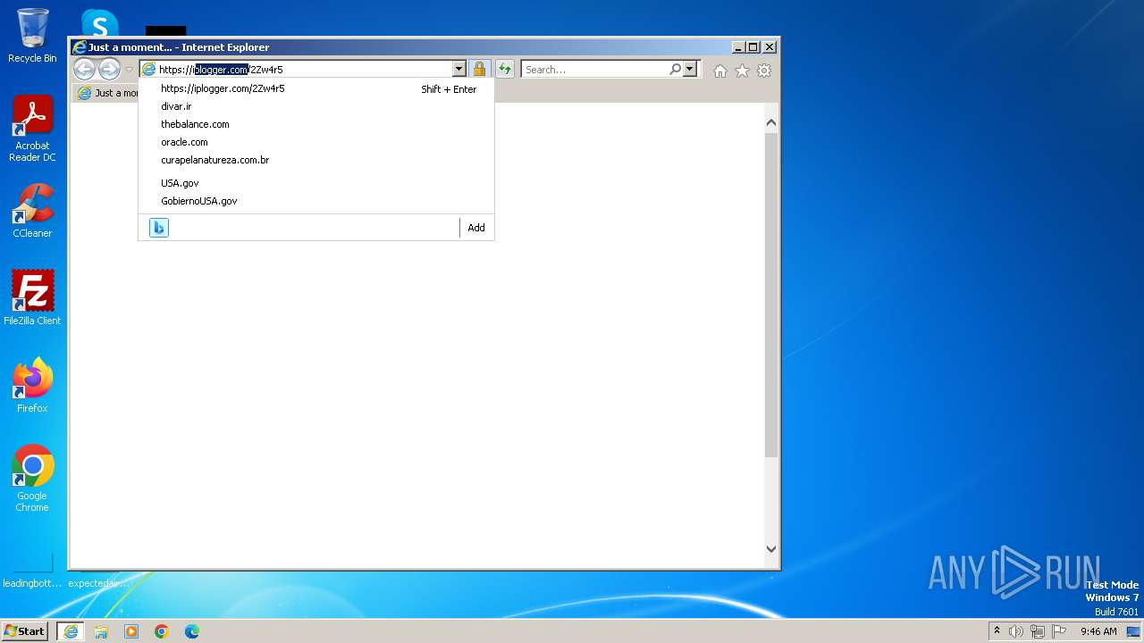Click inside the Search box
The width and height of the screenshot is (1144, 643).
pyautogui.click(x=595, y=69)
